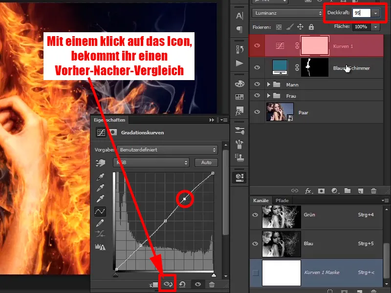Open the Luminanz blend mode dropdown

(287, 13)
